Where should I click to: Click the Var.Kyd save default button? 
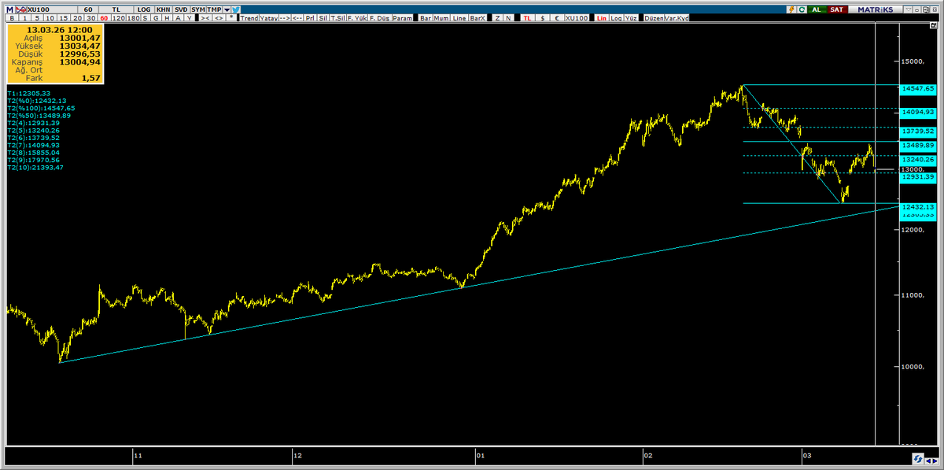[x=677, y=18]
